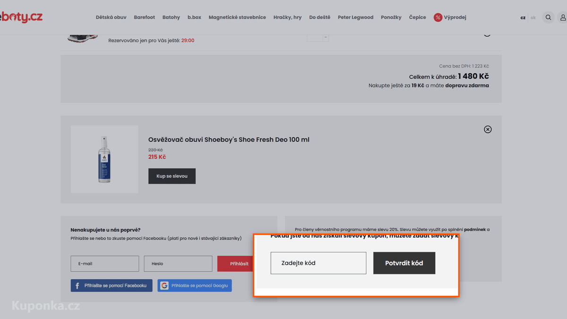Image resolution: width=567 pixels, height=319 pixels.
Task: Open the podmínek loyalty conditions link
Action: [474, 230]
